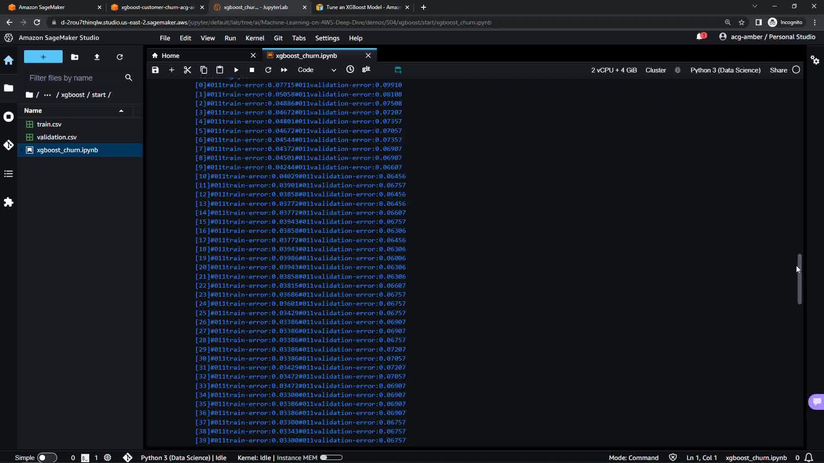Expand the collapsed breadcrumb ellipsis path
Screen dimensions: 824x463
click(x=47, y=95)
